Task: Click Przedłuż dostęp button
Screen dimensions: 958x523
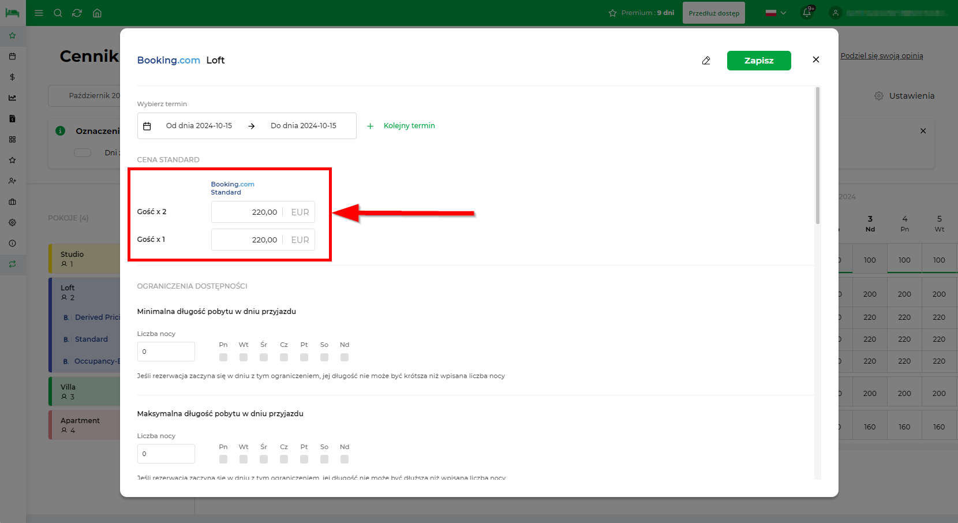Action: (714, 13)
